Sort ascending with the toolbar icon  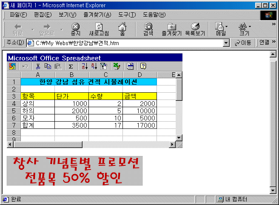(x=85, y=66)
